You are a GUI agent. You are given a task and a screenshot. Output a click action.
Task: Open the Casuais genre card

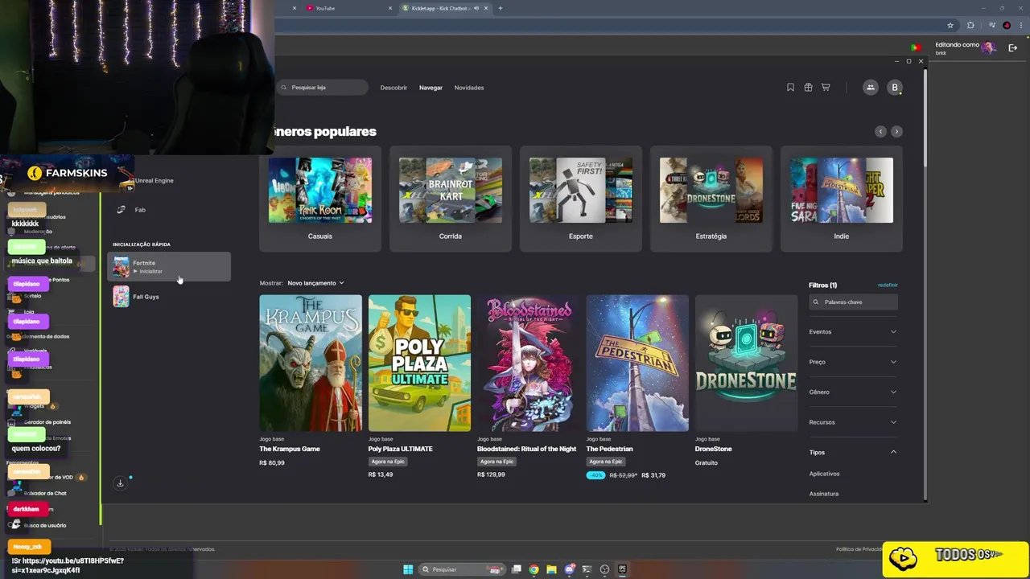click(x=320, y=199)
